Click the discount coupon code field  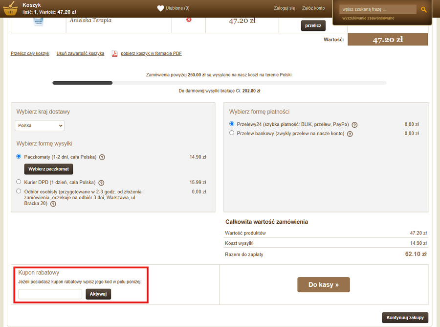pos(50,294)
